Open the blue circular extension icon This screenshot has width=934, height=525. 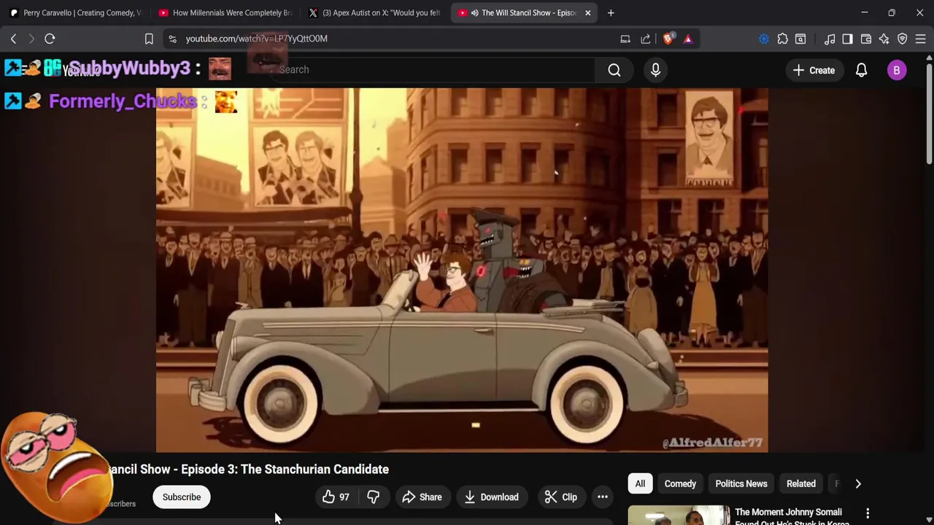tap(764, 39)
